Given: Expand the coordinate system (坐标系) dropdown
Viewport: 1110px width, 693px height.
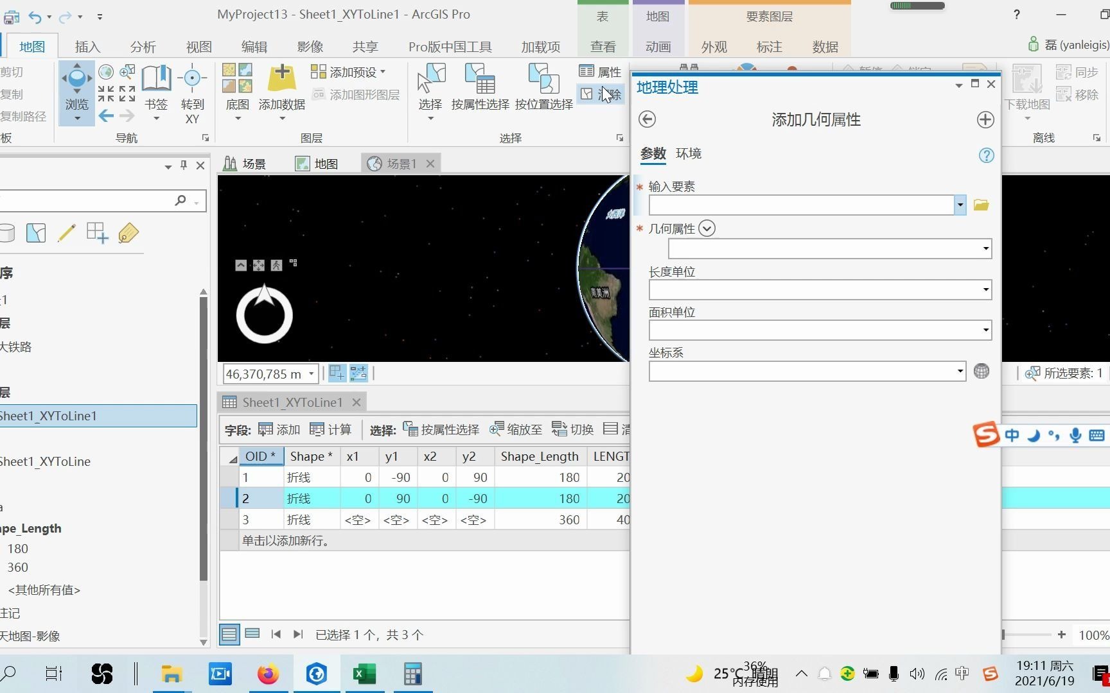Looking at the screenshot, I should (960, 371).
